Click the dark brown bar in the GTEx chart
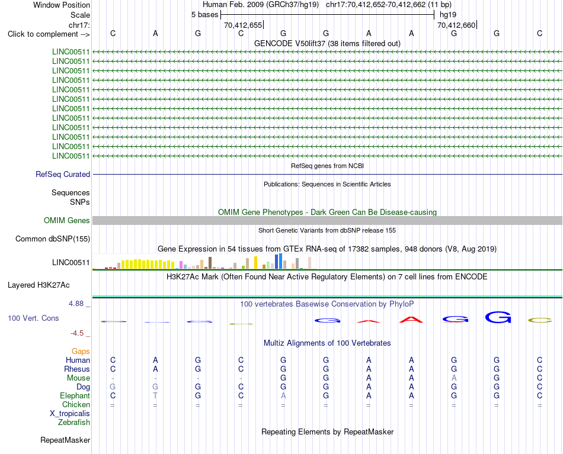563x454 pixels. click(x=210, y=263)
